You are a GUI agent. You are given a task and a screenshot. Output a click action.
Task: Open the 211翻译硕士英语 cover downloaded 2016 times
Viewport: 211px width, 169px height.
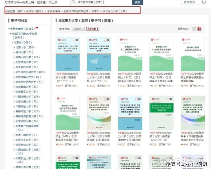(130, 54)
